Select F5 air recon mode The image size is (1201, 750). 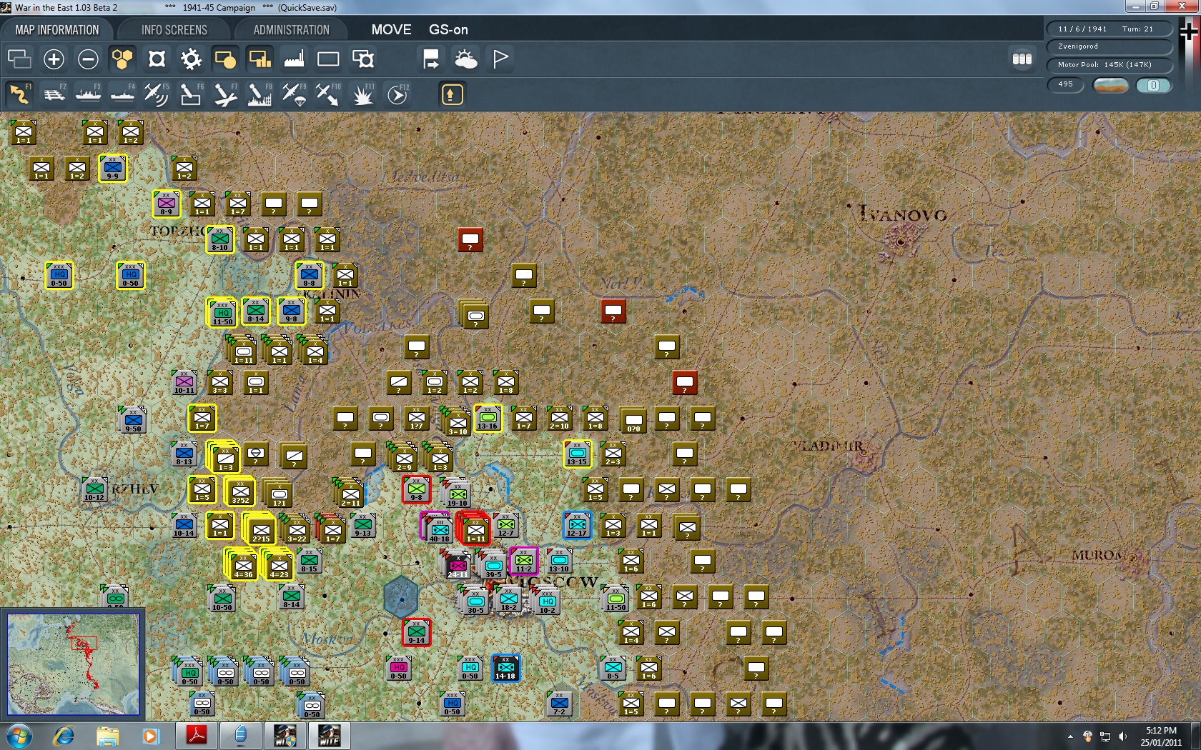pos(157,94)
